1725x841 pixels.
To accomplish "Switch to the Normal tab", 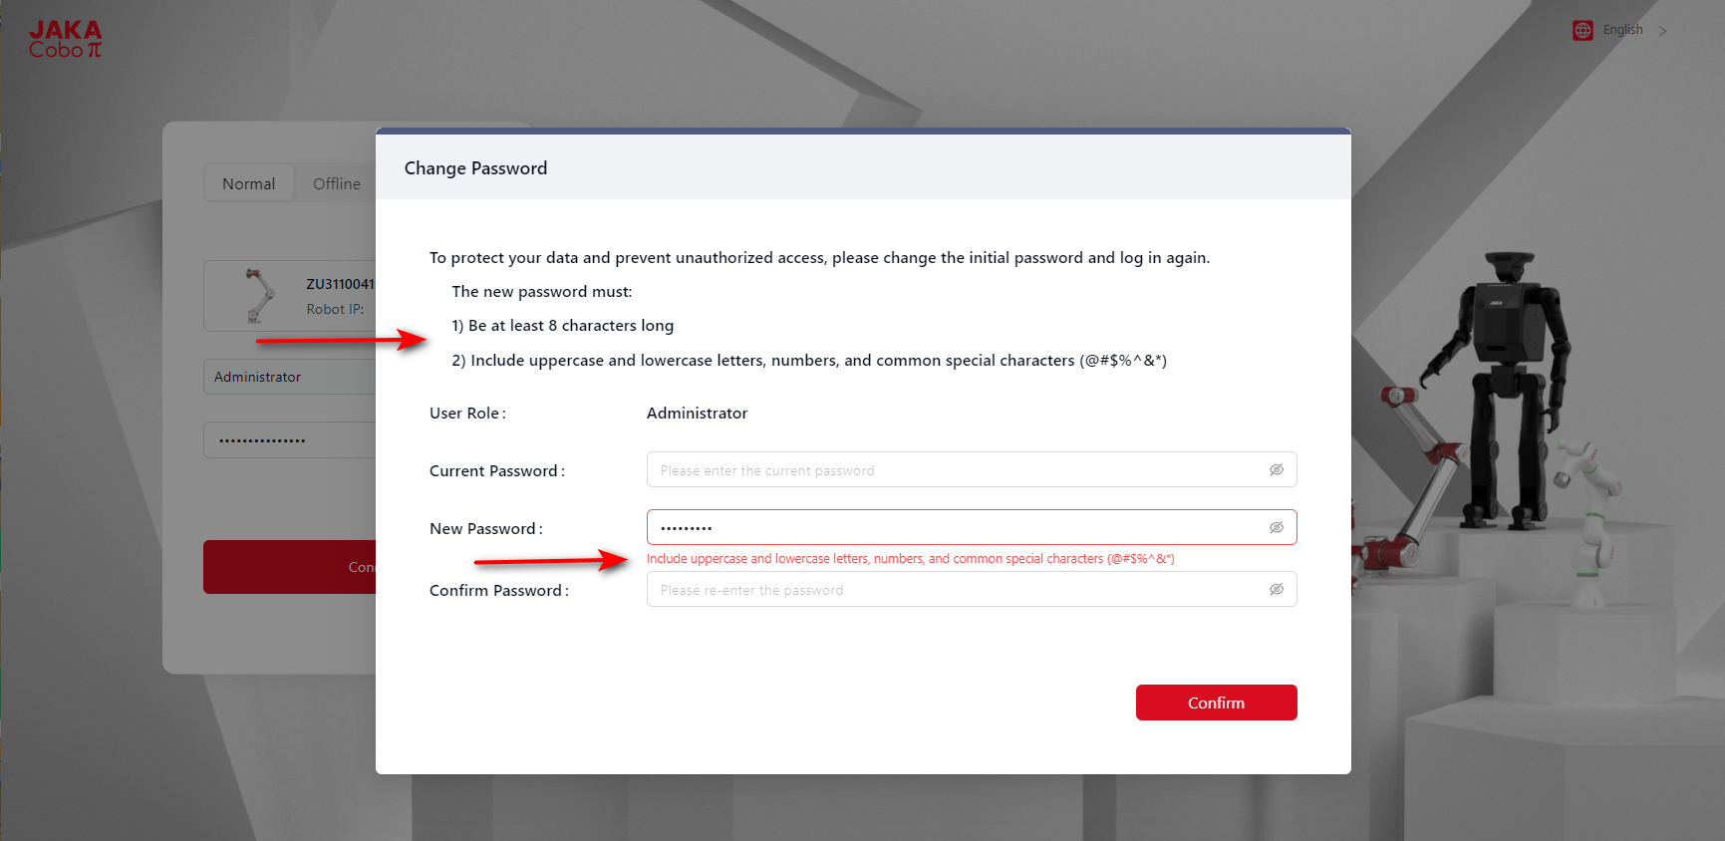I will (x=248, y=184).
